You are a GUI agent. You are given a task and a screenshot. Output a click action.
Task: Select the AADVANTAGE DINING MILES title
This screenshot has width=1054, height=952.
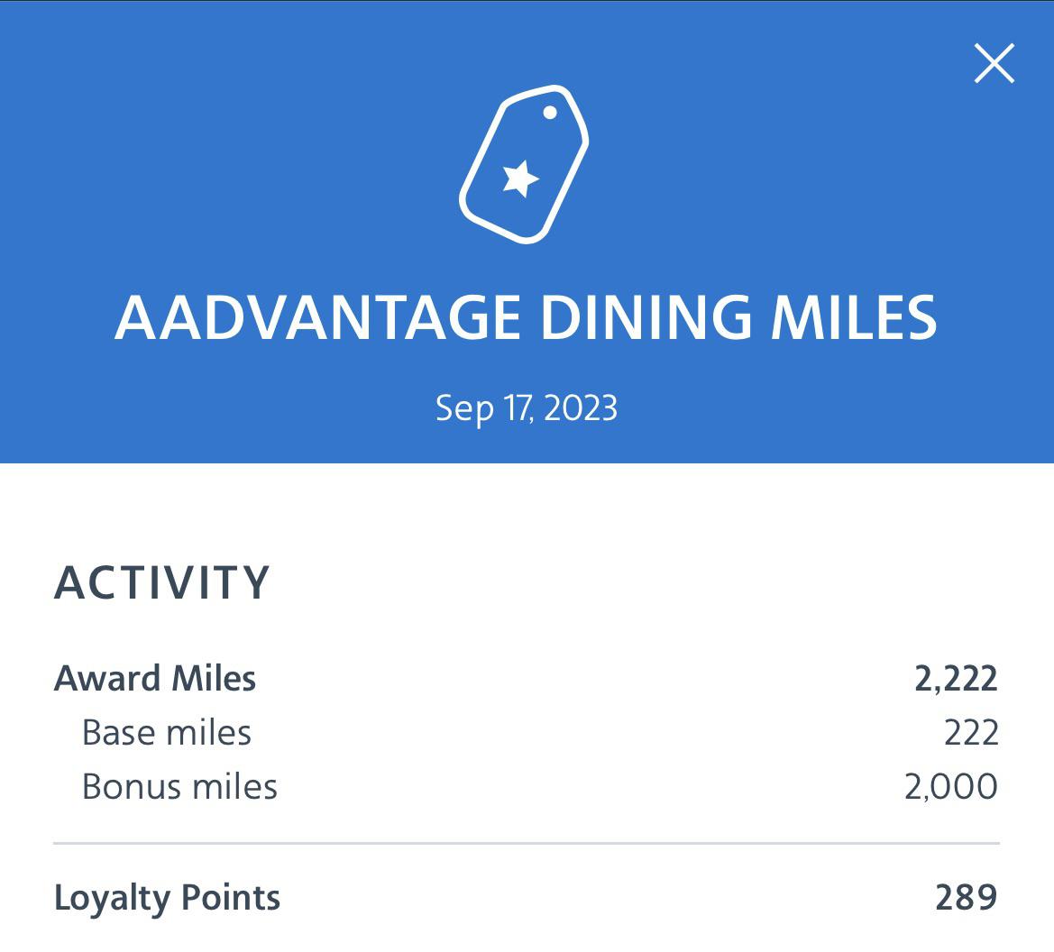click(x=527, y=317)
